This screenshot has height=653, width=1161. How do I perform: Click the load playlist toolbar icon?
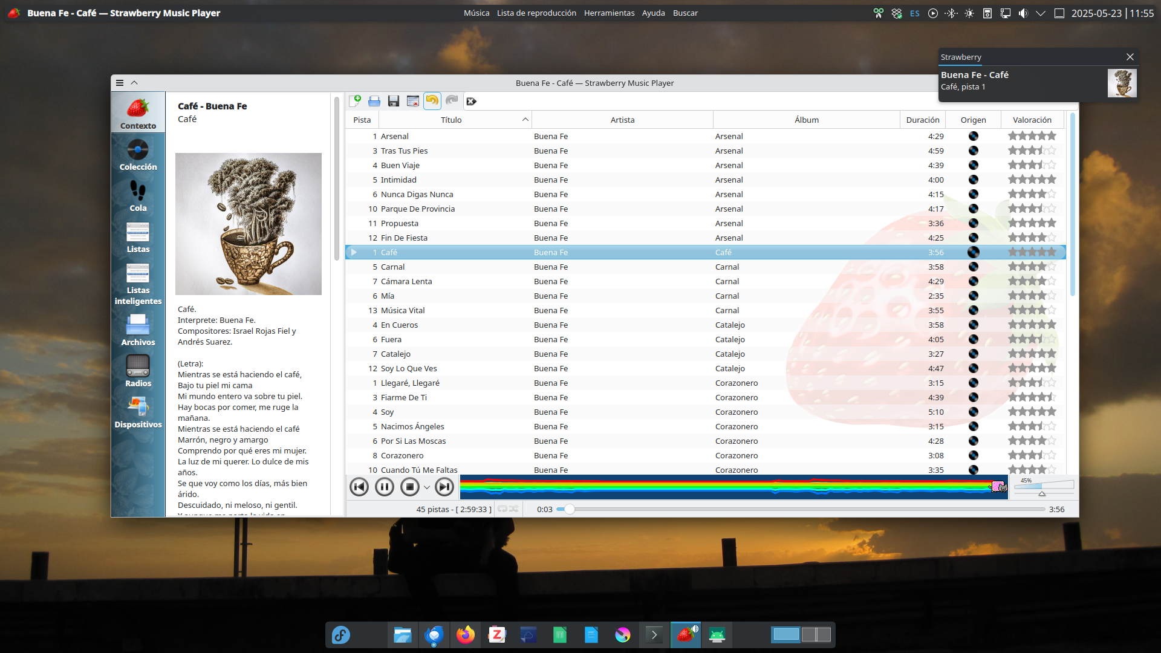(374, 101)
